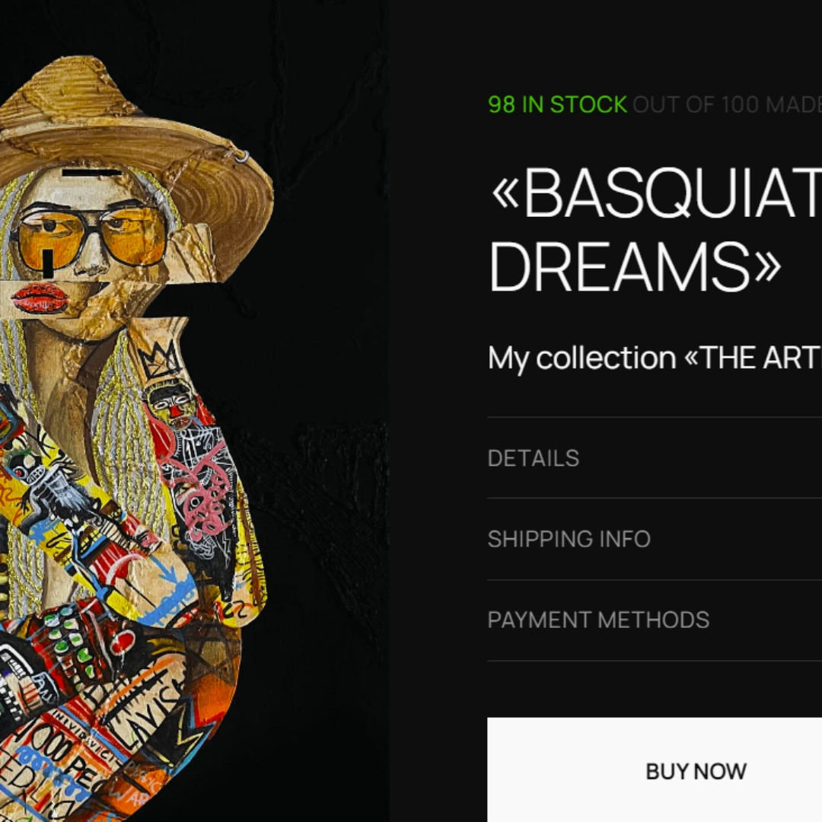
Task: Expand the DETAILS section
Action: tap(655, 458)
